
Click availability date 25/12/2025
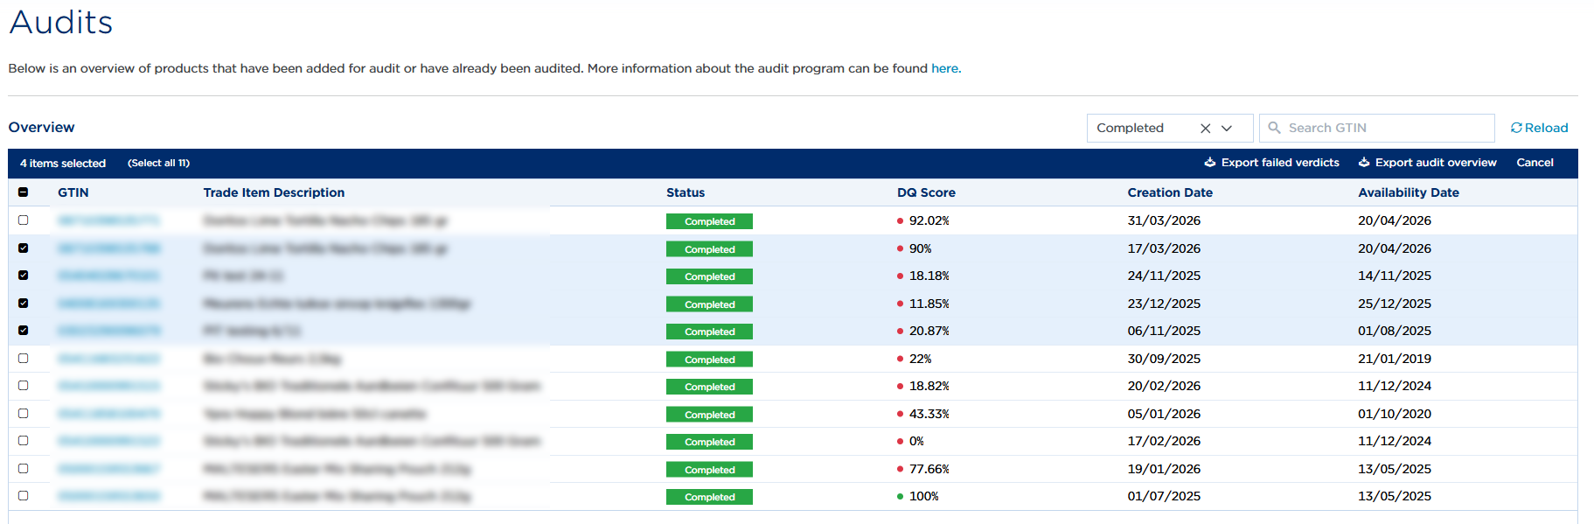[x=1395, y=304]
